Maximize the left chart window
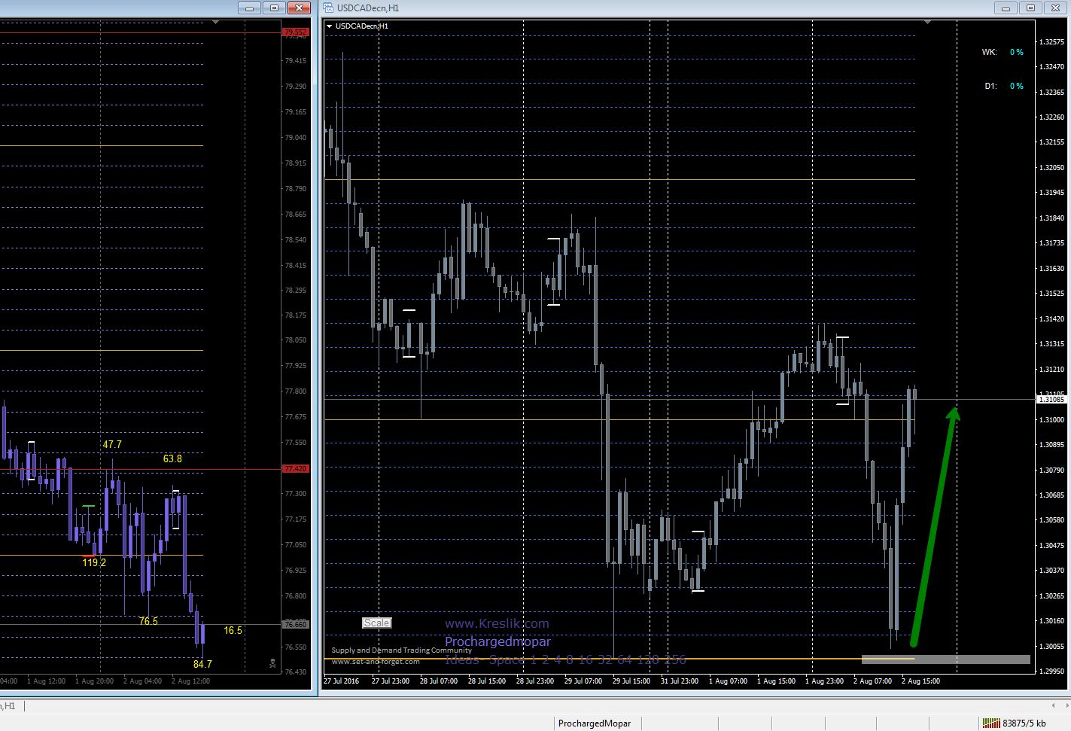Viewport: 1071px width, 731px height. (274, 8)
